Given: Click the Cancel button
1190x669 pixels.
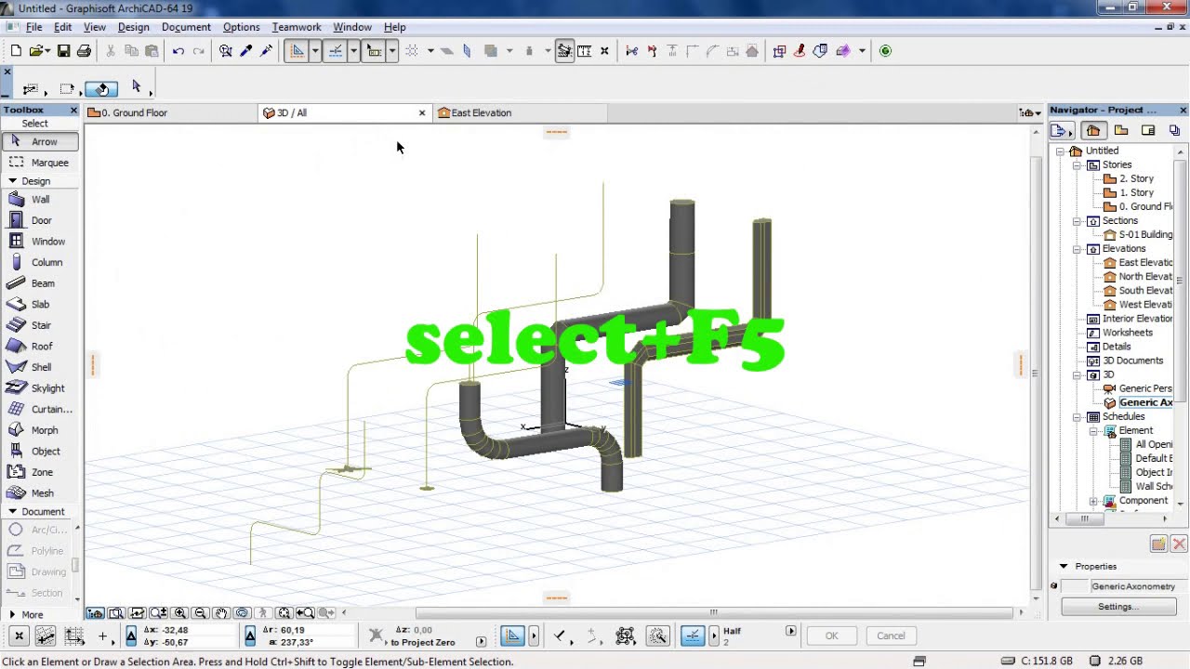Looking at the screenshot, I should click(x=891, y=636).
